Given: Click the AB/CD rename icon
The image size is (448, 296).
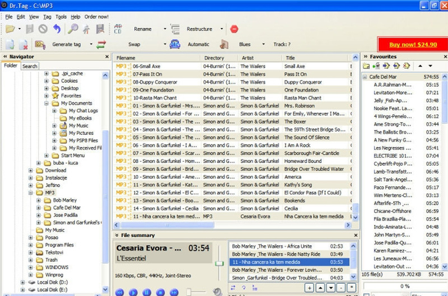Looking at the screenshot, I should (x=118, y=29).
